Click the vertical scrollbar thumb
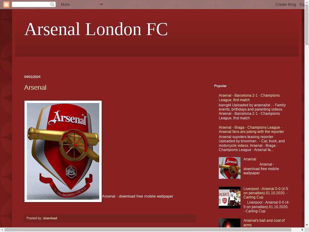This screenshot has width=309, height=232. click(x=307, y=25)
